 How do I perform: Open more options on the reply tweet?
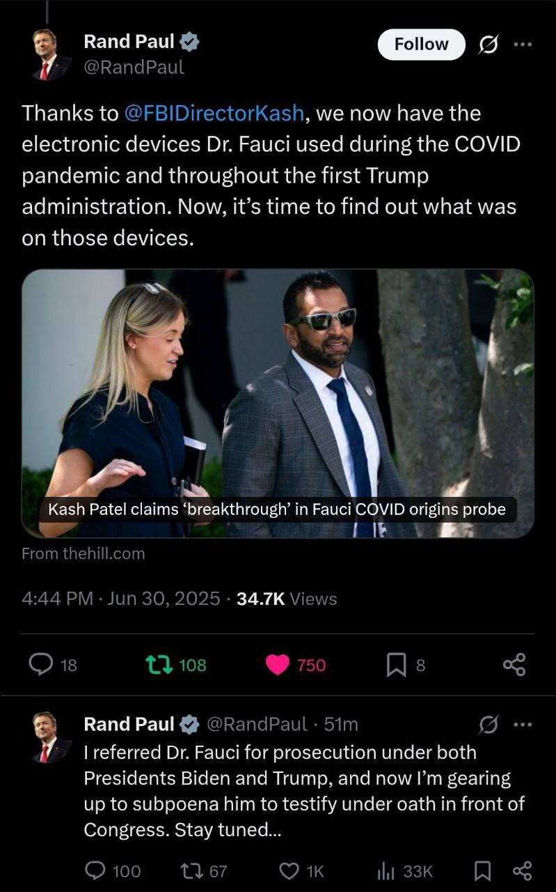click(523, 725)
